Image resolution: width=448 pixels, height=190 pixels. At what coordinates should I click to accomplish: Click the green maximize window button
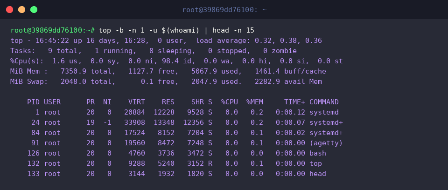point(34,10)
